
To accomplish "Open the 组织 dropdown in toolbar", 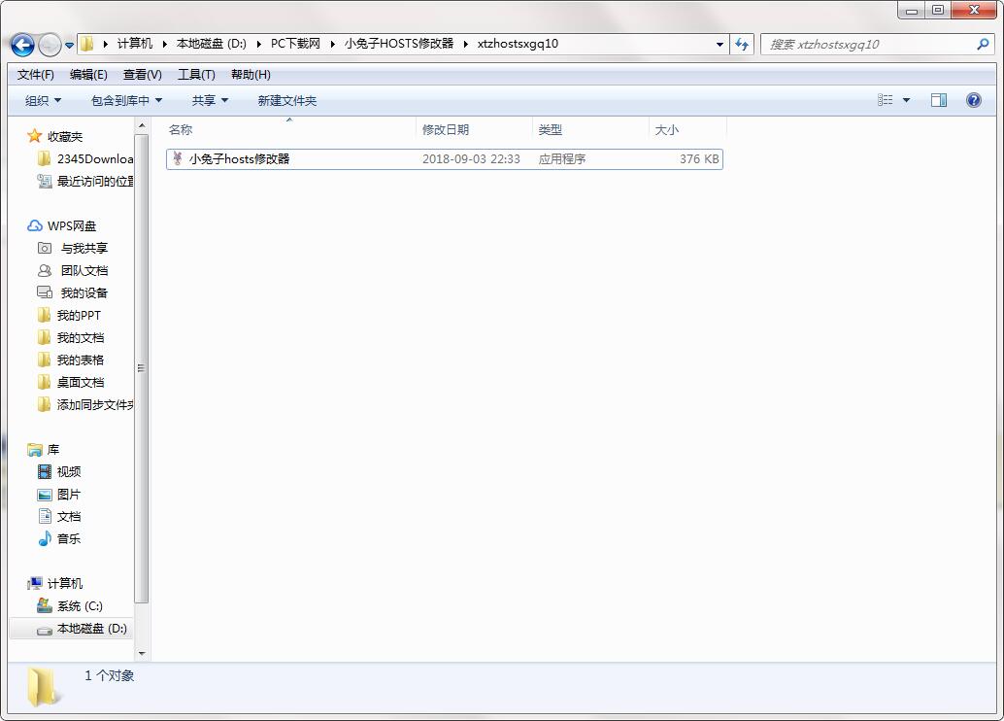I will [x=43, y=101].
